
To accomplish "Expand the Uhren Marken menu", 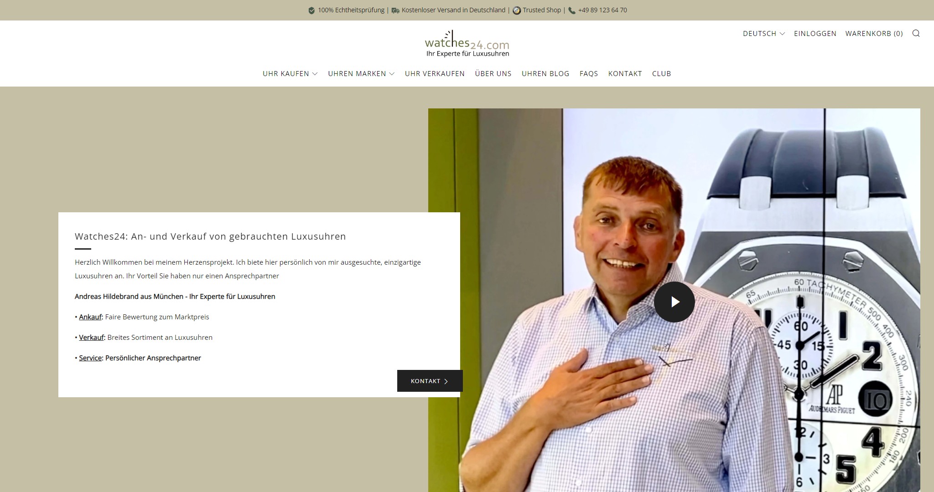I will 361,73.
